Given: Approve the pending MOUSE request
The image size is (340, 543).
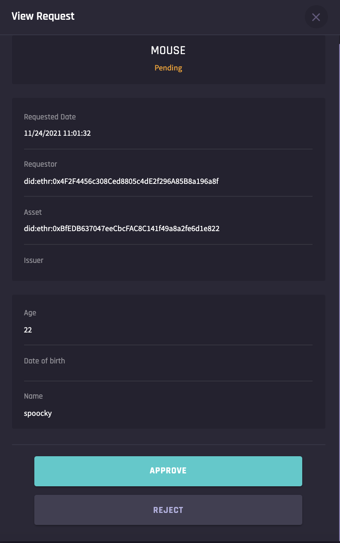Looking at the screenshot, I should tap(168, 471).
